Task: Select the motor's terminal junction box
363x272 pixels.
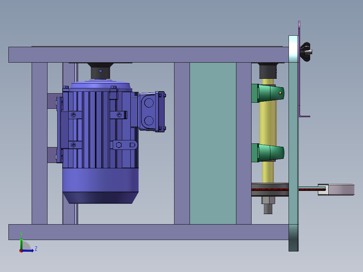Action: (150, 111)
